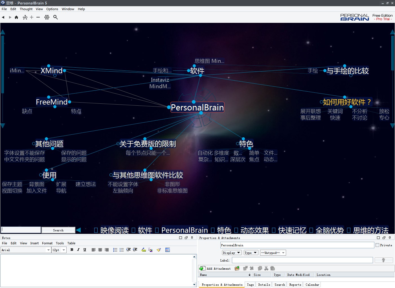The width and height of the screenshot is (395, 288).
Task: Click the label arrow button
Action: tap(383, 260)
